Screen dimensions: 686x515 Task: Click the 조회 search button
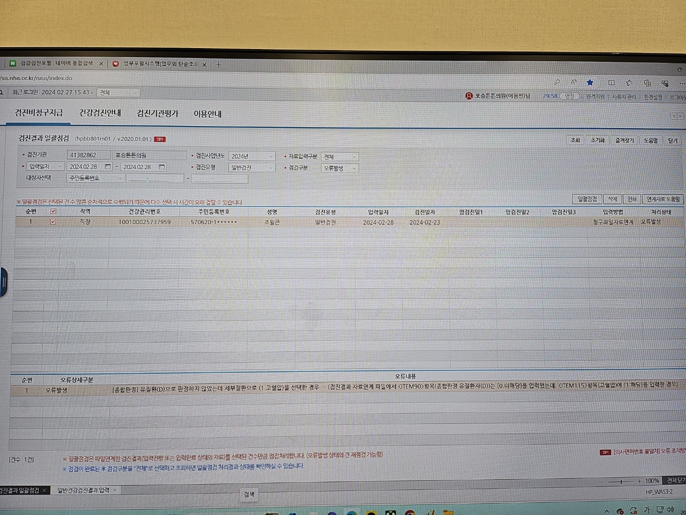coord(575,140)
